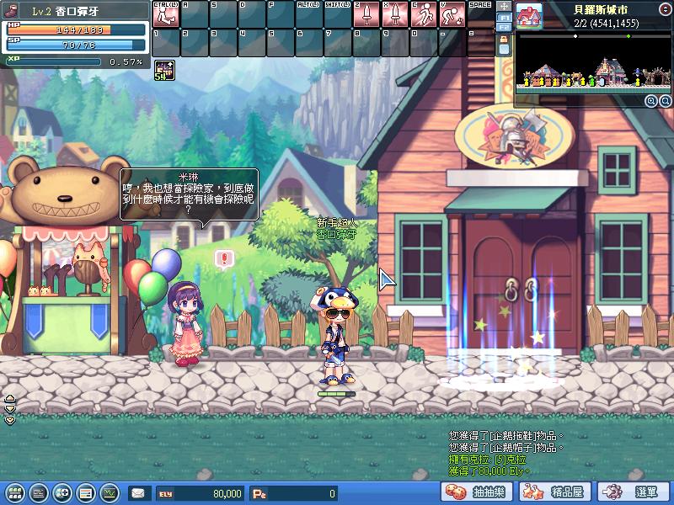
Task: Trigger the running skill in slot C
Action: point(424,14)
